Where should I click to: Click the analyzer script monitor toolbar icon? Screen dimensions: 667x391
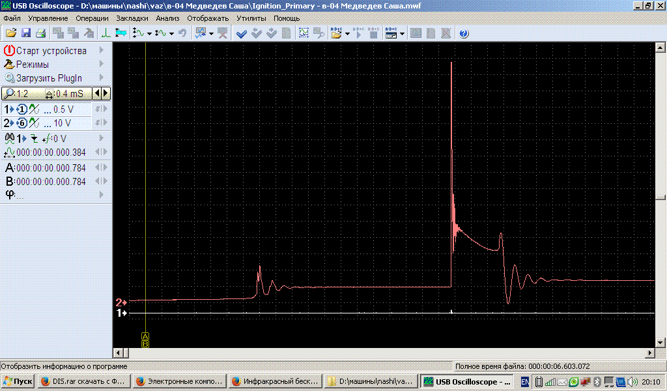201,33
